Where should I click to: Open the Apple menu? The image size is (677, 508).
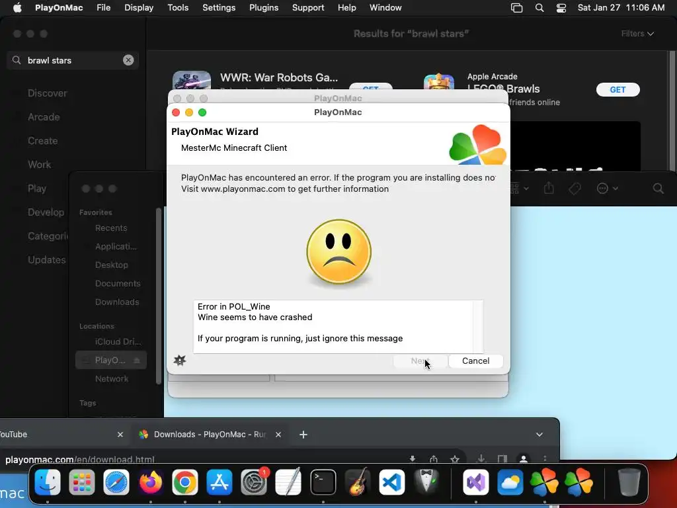tap(17, 8)
